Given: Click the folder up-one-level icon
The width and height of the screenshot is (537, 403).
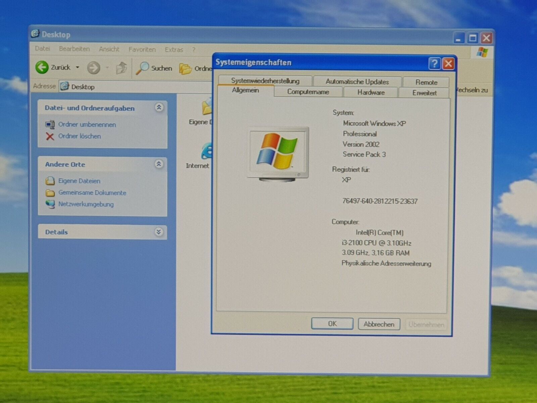Looking at the screenshot, I should 121,68.
